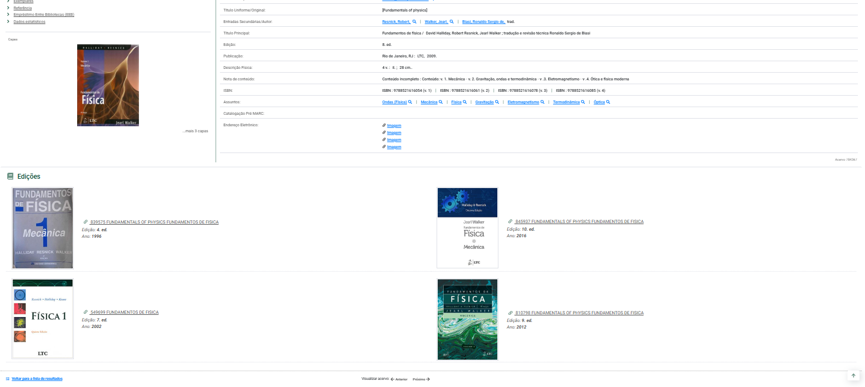Open the Mecânica subject link
This screenshot has height=387, width=865.
429,102
